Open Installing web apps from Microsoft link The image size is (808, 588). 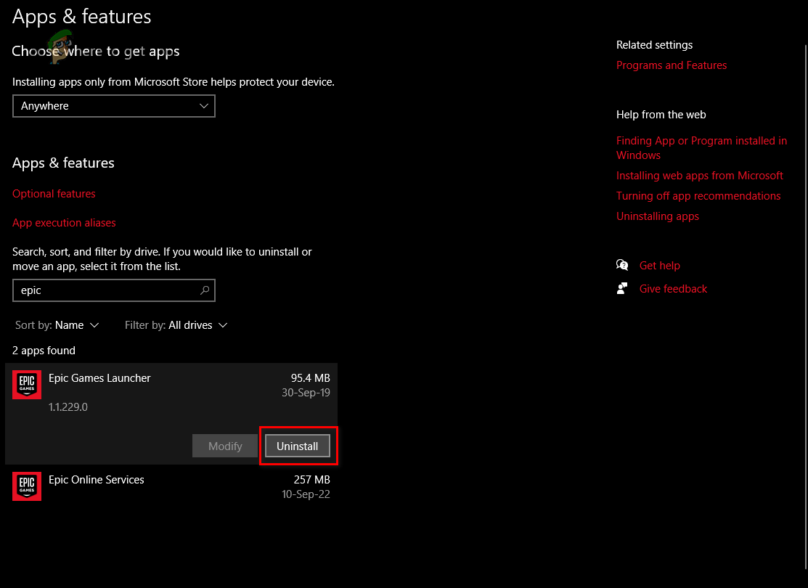click(699, 175)
